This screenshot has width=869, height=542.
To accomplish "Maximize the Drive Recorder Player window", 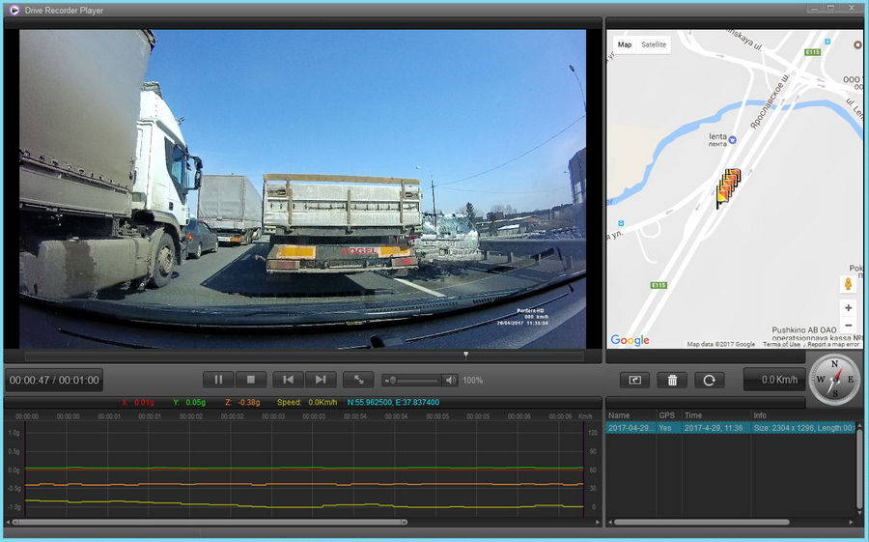I will (x=830, y=9).
